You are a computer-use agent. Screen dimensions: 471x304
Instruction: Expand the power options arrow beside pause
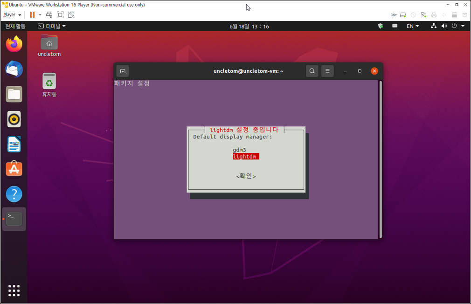point(40,15)
